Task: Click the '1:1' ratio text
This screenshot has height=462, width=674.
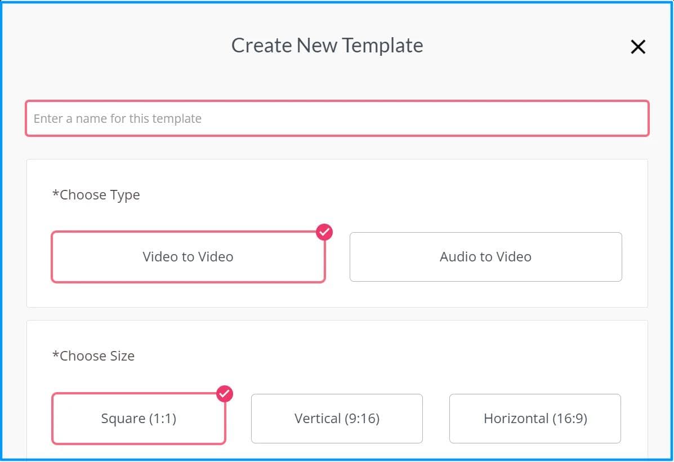Action: 162,419
